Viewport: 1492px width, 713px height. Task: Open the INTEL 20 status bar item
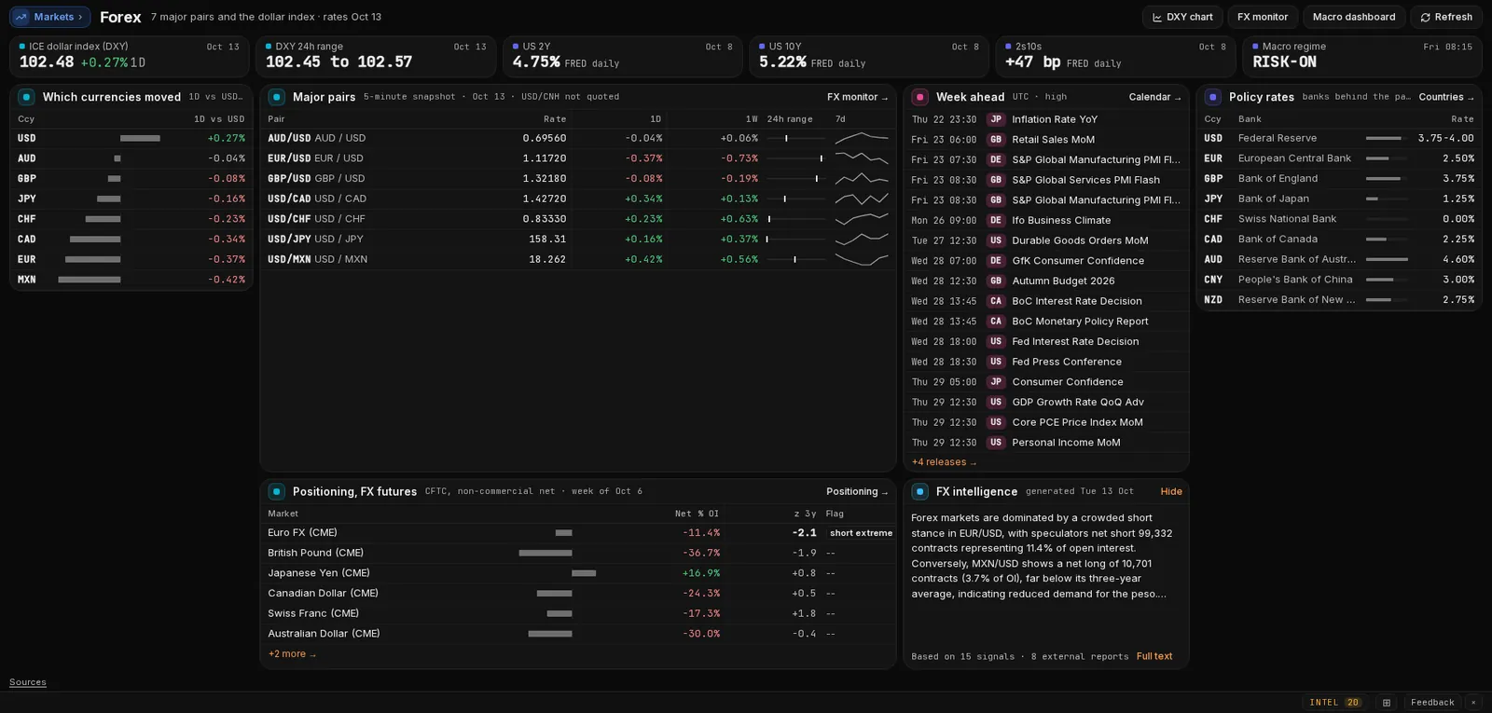(x=1335, y=703)
